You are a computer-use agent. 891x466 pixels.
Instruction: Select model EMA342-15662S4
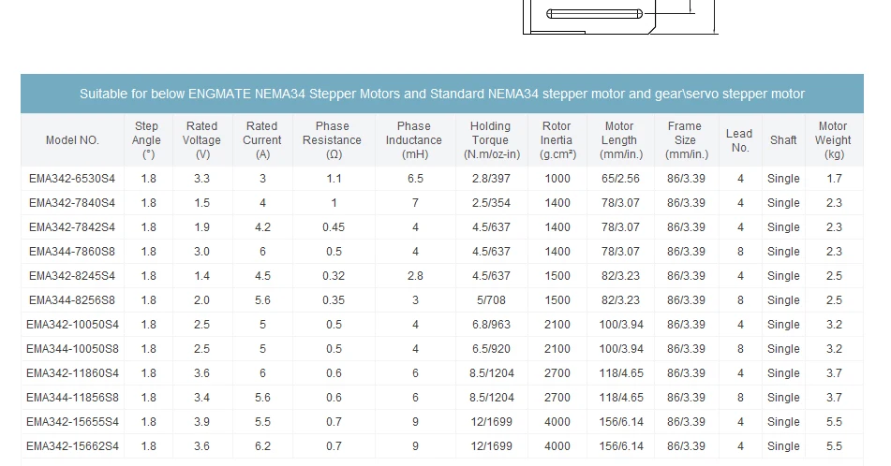pos(72,446)
